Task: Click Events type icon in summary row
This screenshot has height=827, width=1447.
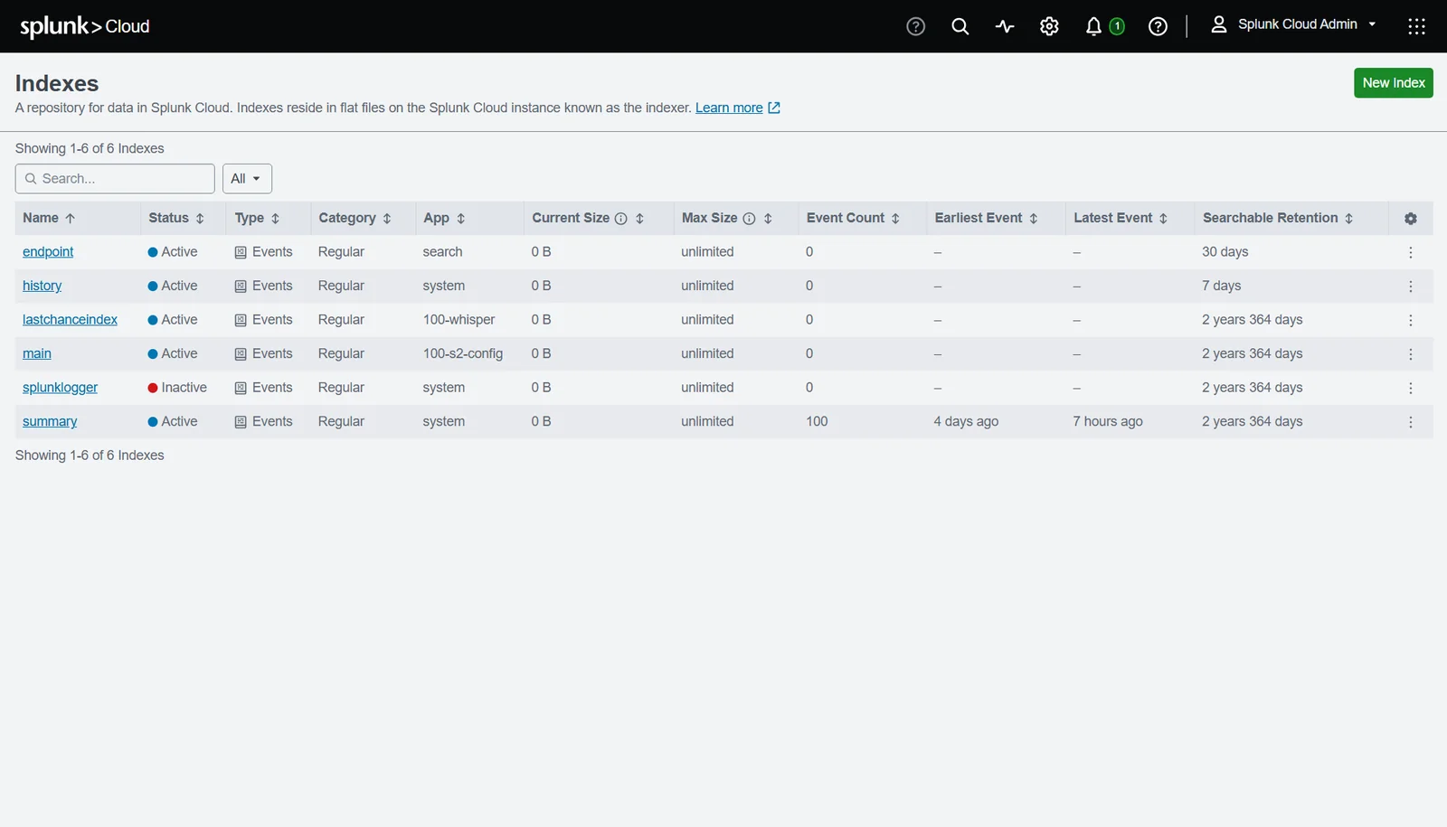Action: [241, 422]
